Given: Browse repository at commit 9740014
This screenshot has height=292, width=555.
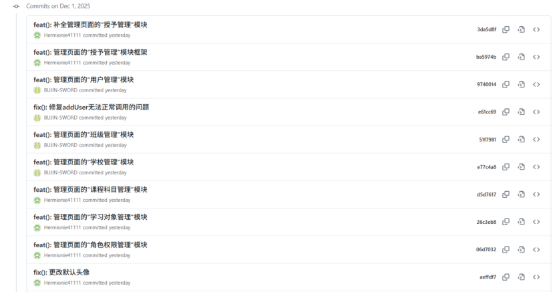Looking at the screenshot, I should tap(536, 84).
